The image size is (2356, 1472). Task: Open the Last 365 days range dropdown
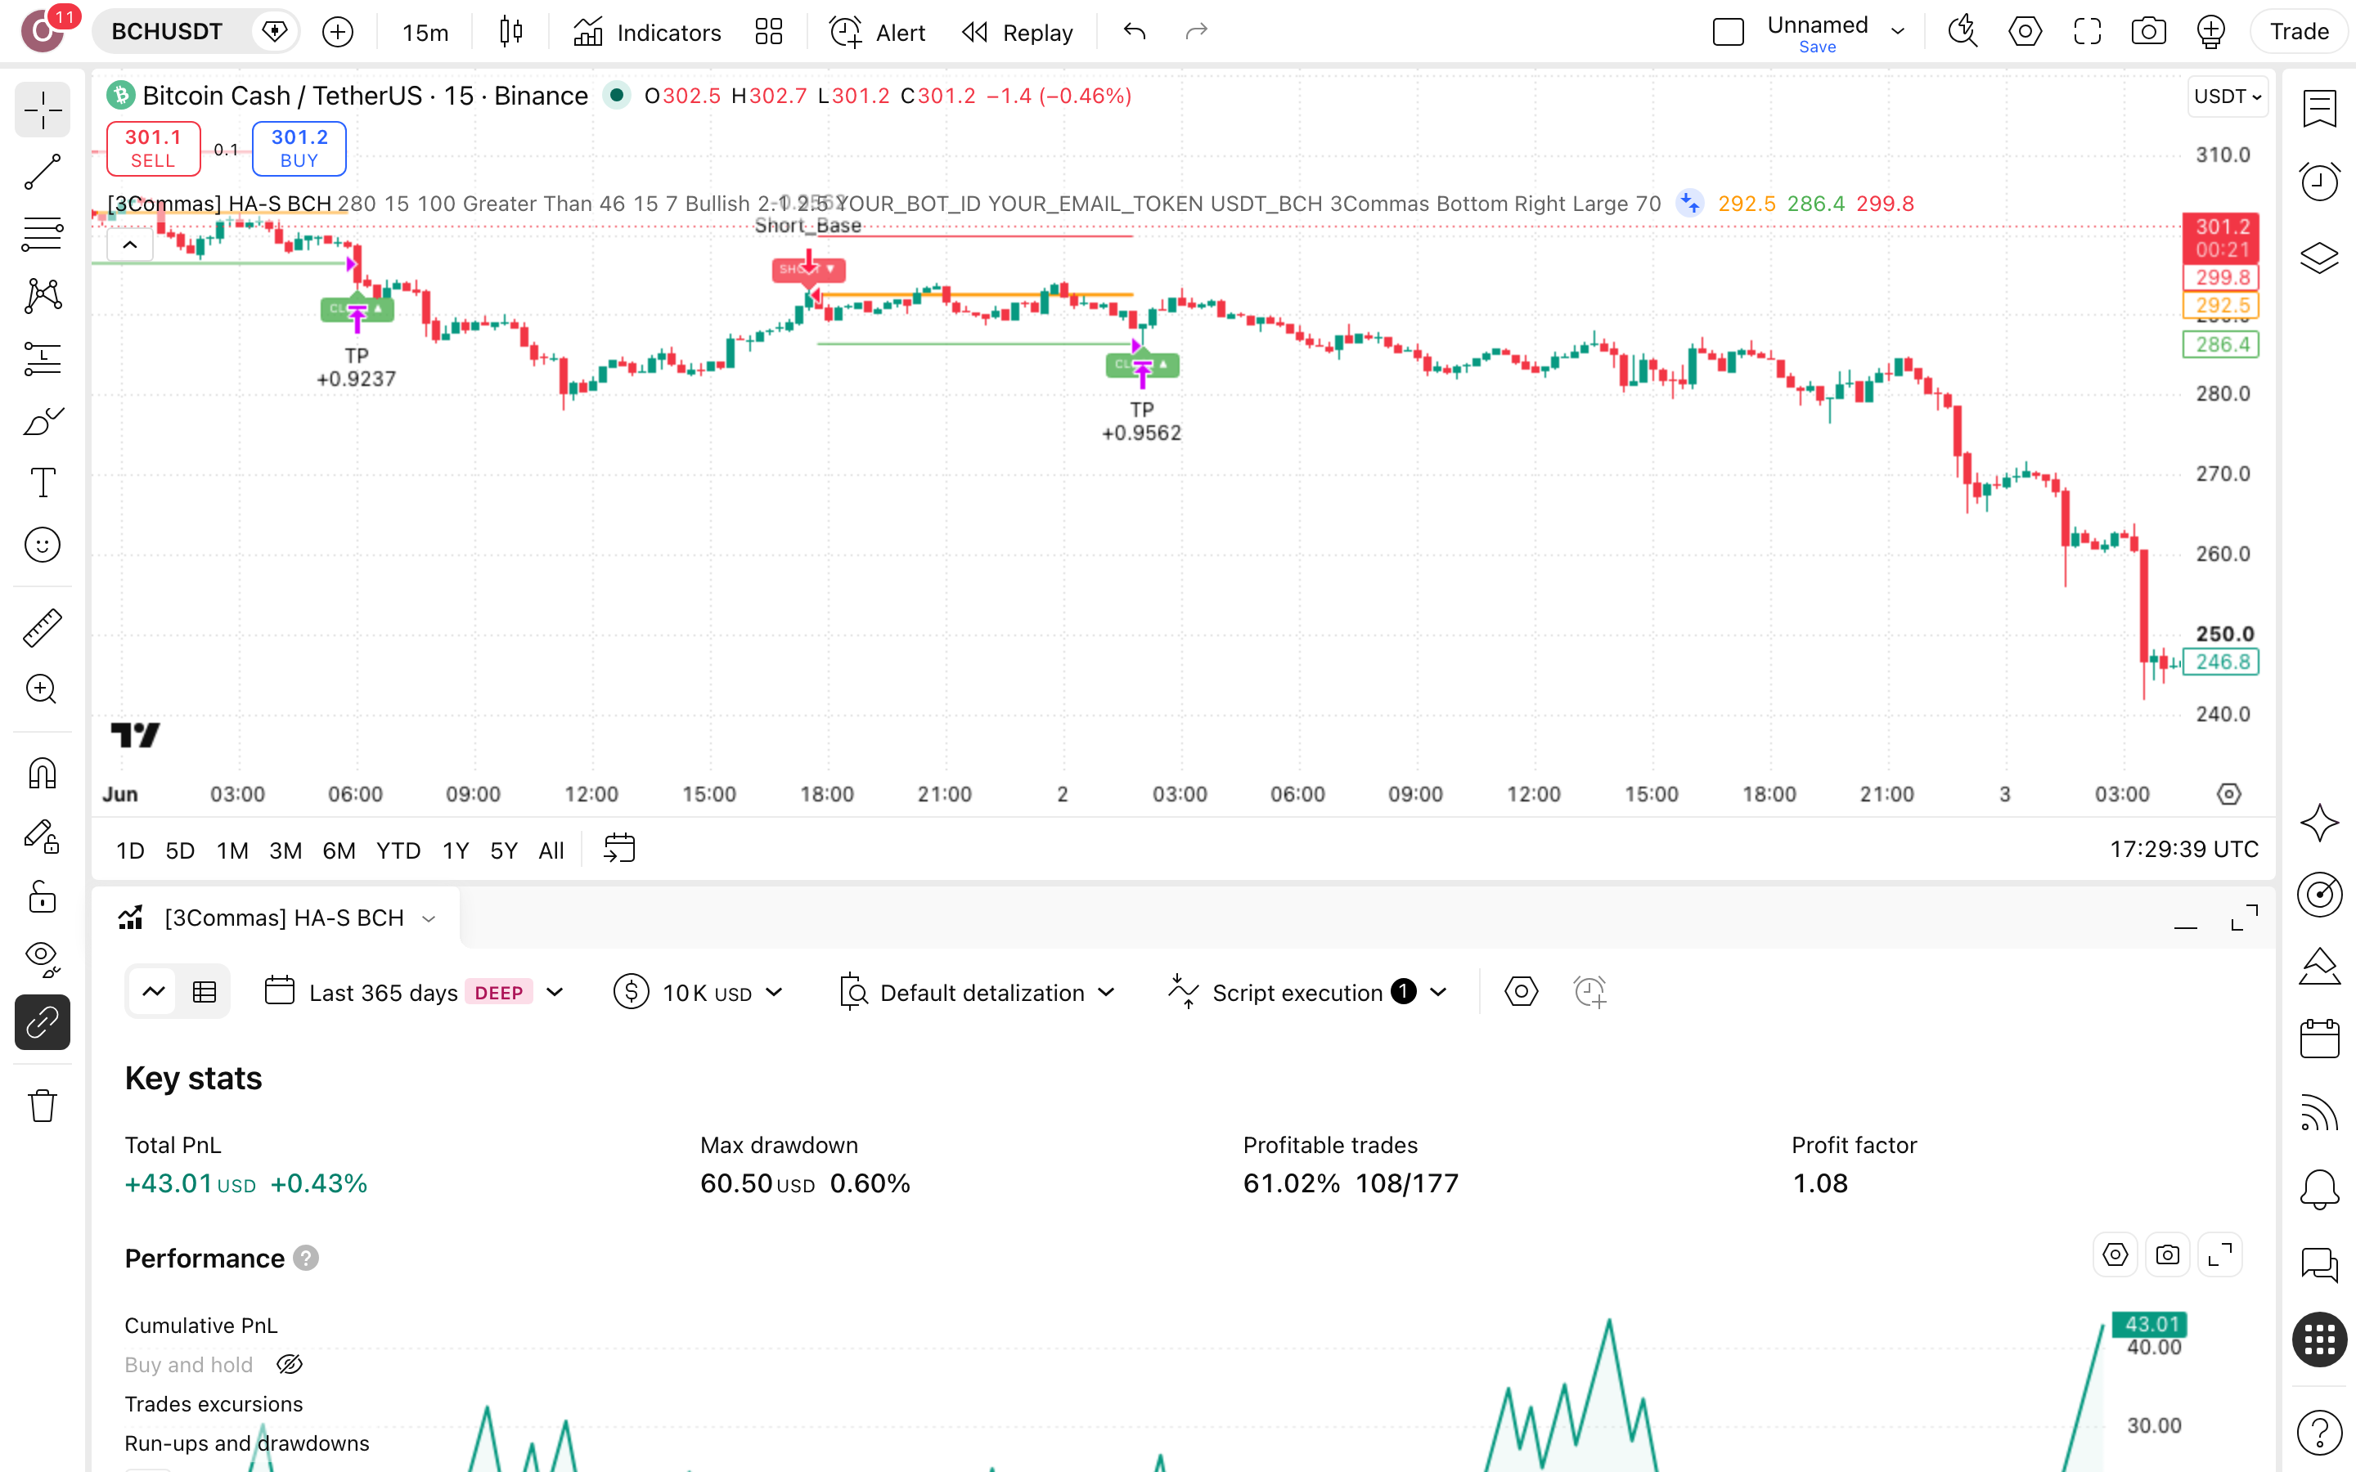pyautogui.click(x=415, y=992)
